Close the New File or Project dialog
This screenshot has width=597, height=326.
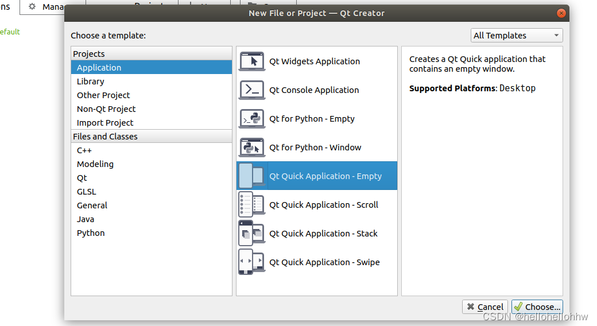click(x=561, y=13)
